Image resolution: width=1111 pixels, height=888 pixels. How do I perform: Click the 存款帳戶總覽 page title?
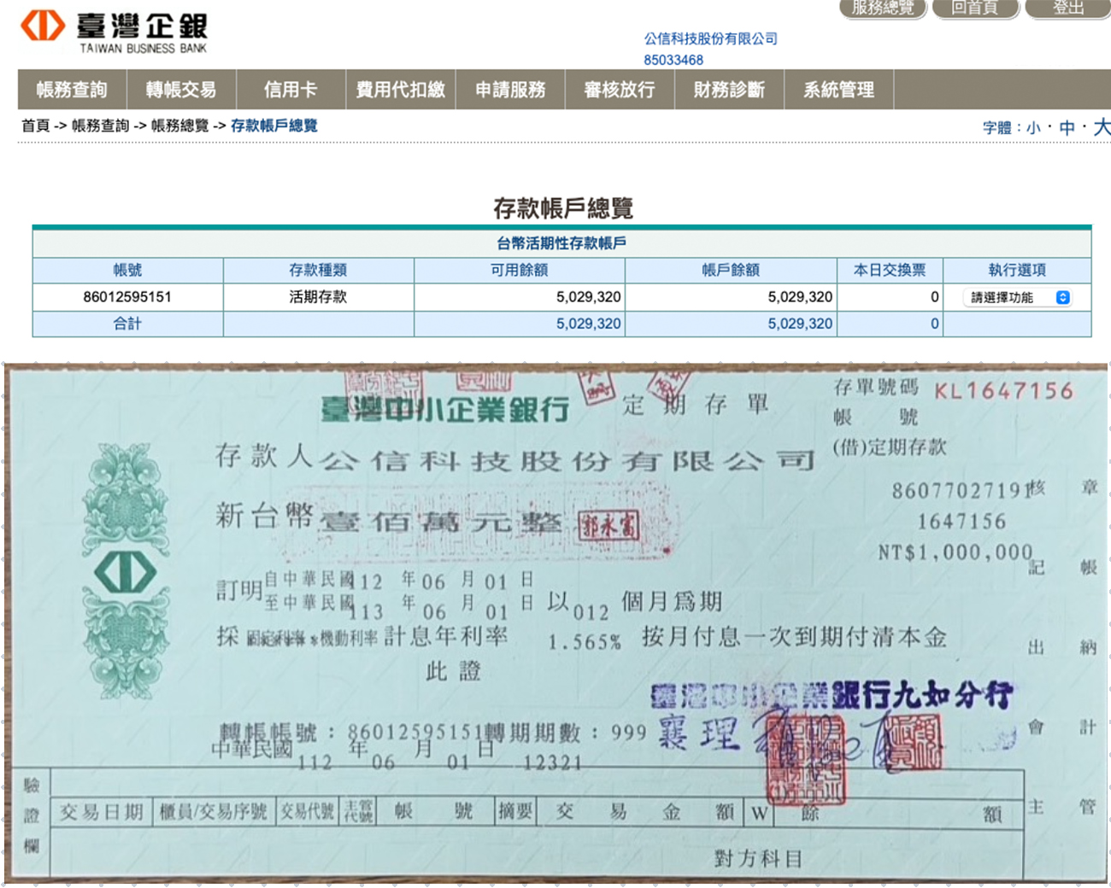click(x=562, y=207)
